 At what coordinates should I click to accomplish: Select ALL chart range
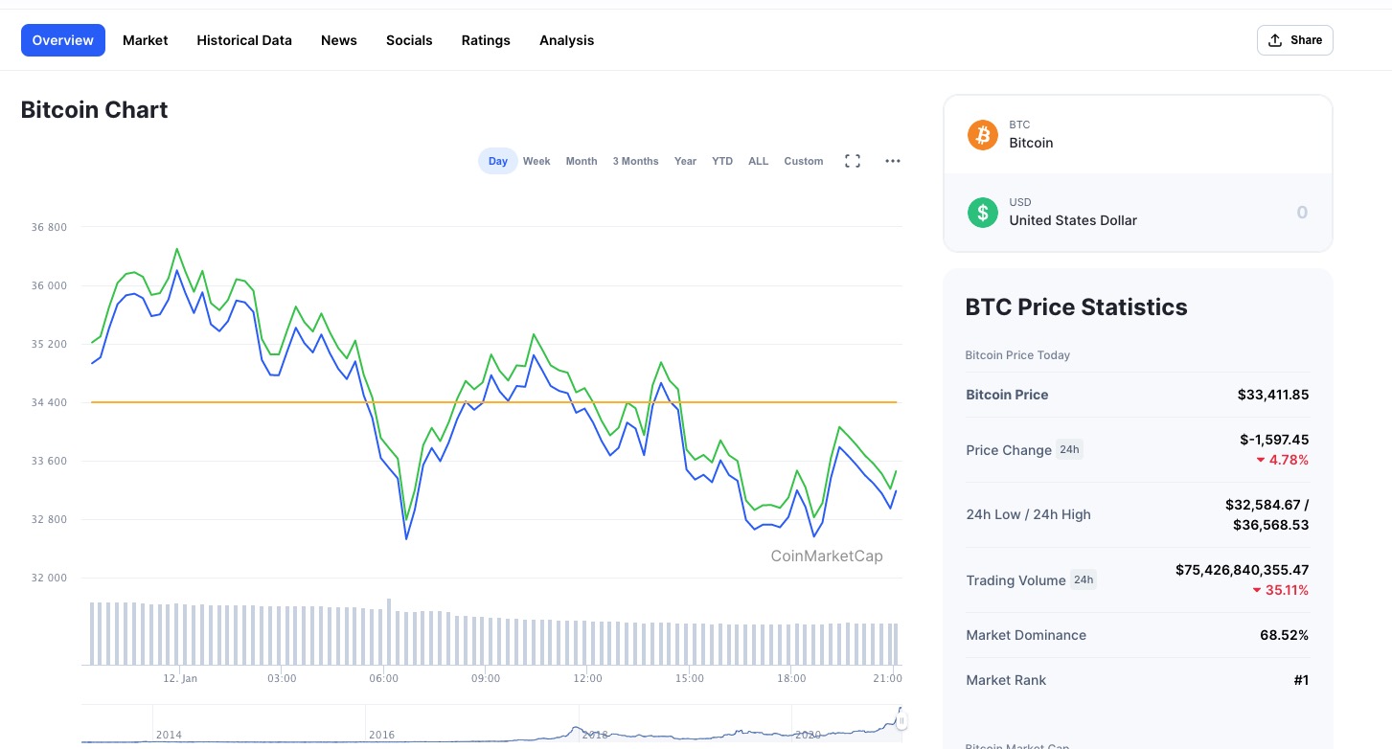(759, 161)
